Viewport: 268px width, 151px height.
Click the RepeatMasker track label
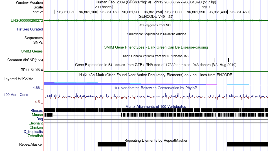31,145
